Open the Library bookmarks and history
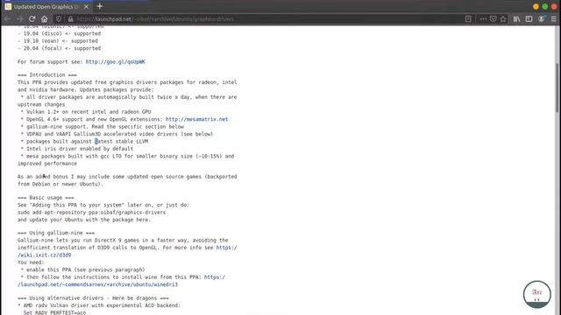Image resolution: width=561 pixels, height=315 pixels. pos(516,19)
